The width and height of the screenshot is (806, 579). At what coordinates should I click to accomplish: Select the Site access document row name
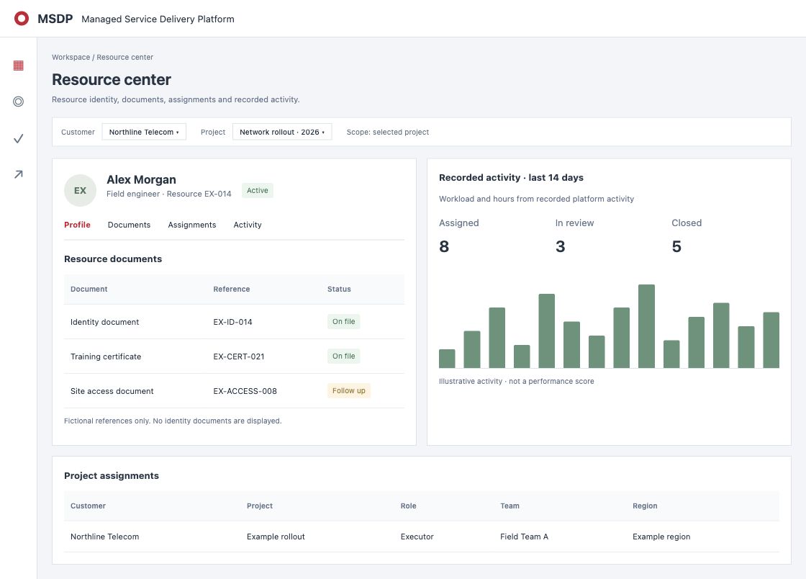(x=112, y=391)
